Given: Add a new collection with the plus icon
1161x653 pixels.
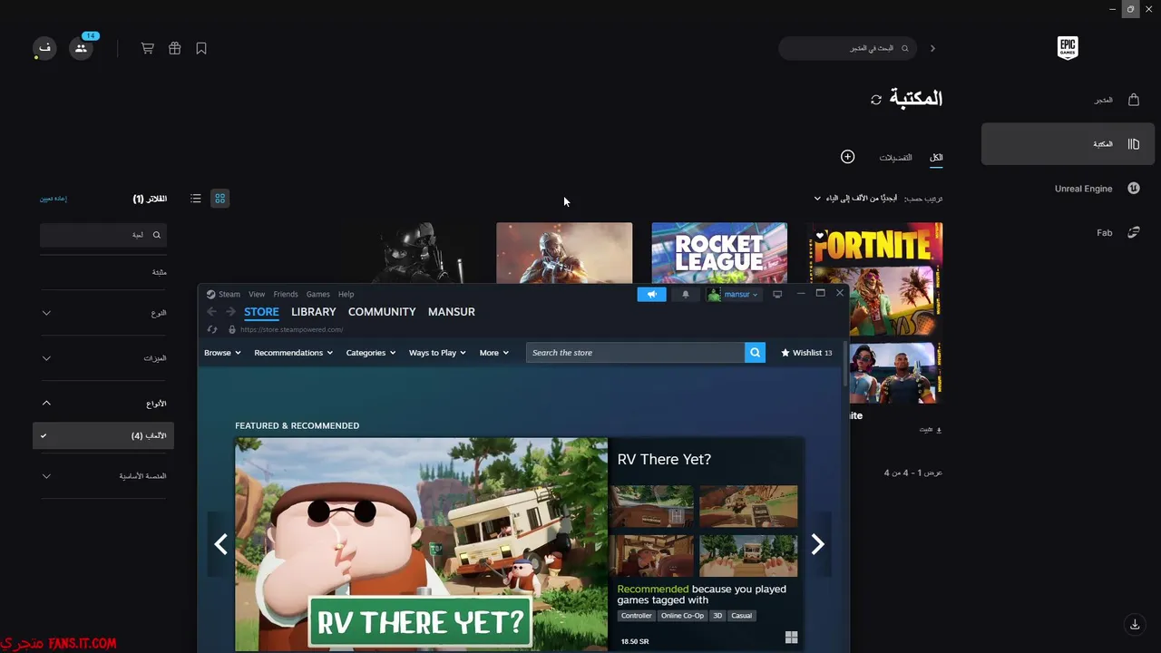Looking at the screenshot, I should click(x=848, y=157).
